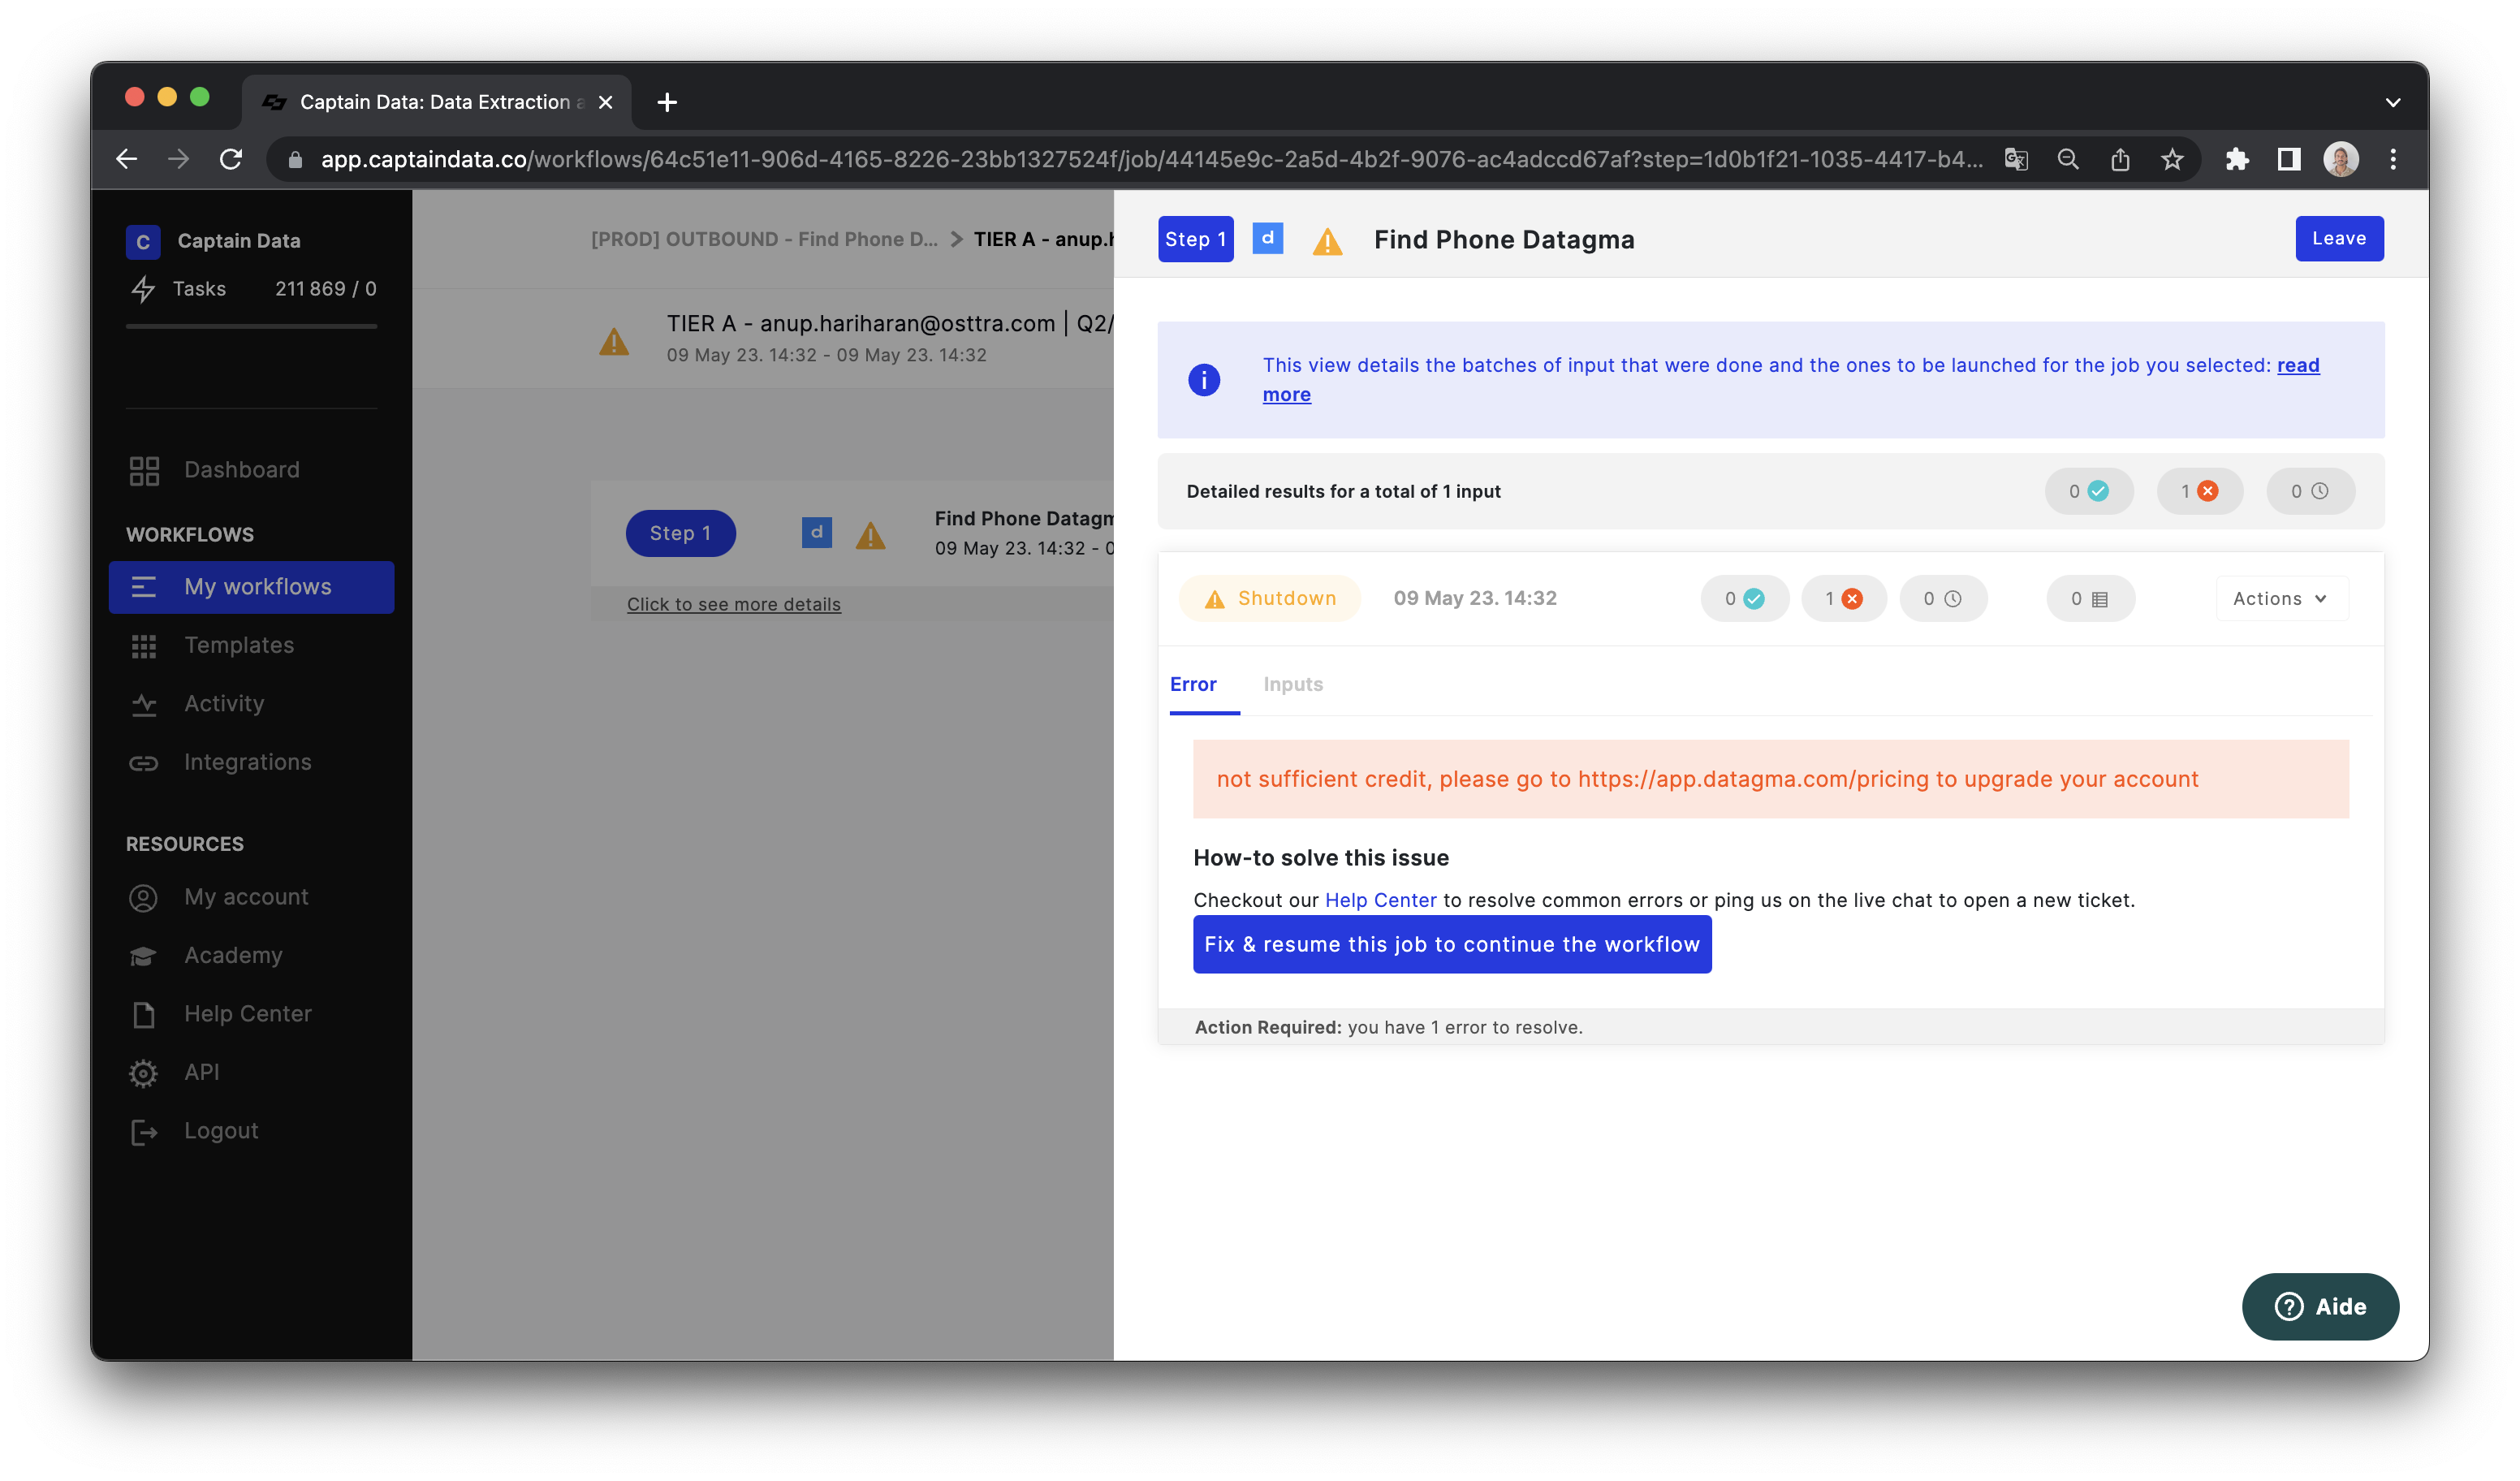The width and height of the screenshot is (2520, 1481).
Task: Switch to the Inputs tab
Action: (x=1292, y=684)
